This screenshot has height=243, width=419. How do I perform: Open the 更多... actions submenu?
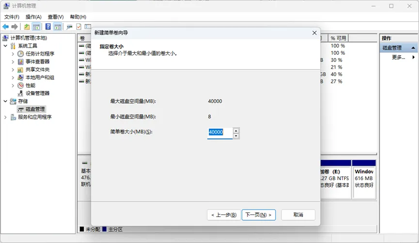click(399, 57)
